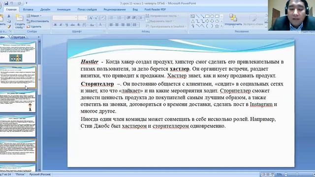This screenshot has width=315, height=177.
Task: Open the Упорядочить arrange menu
Action: coord(233,21)
